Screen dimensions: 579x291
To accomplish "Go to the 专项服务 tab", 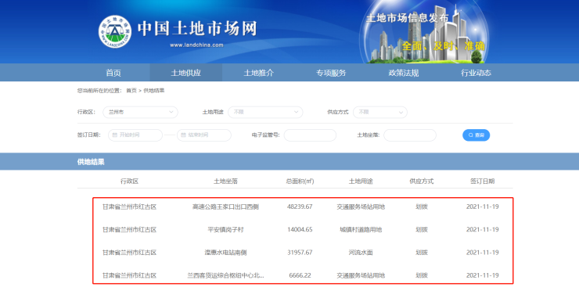I will point(331,73).
